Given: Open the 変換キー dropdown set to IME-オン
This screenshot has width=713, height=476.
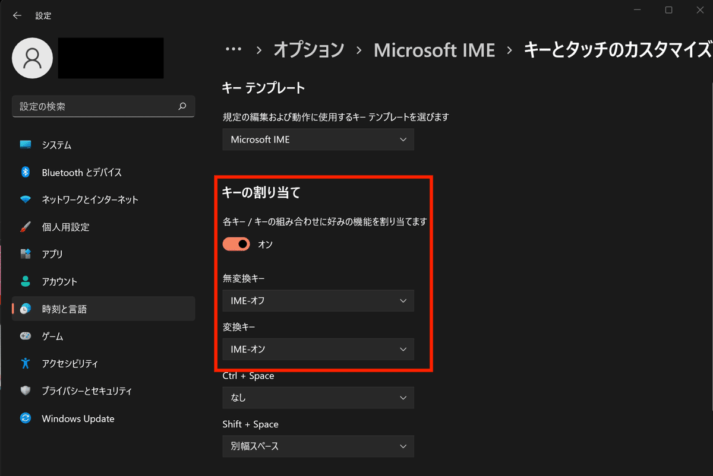Looking at the screenshot, I should (318, 349).
